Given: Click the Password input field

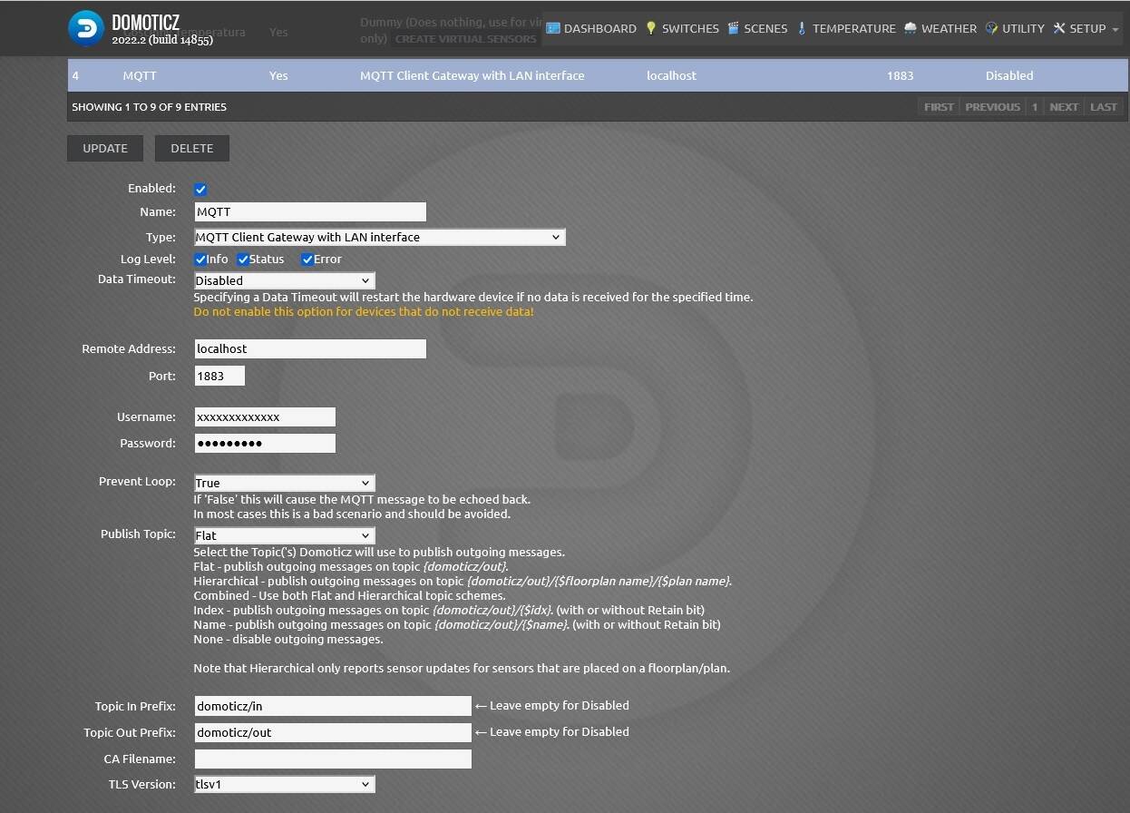Looking at the screenshot, I should click(x=265, y=443).
